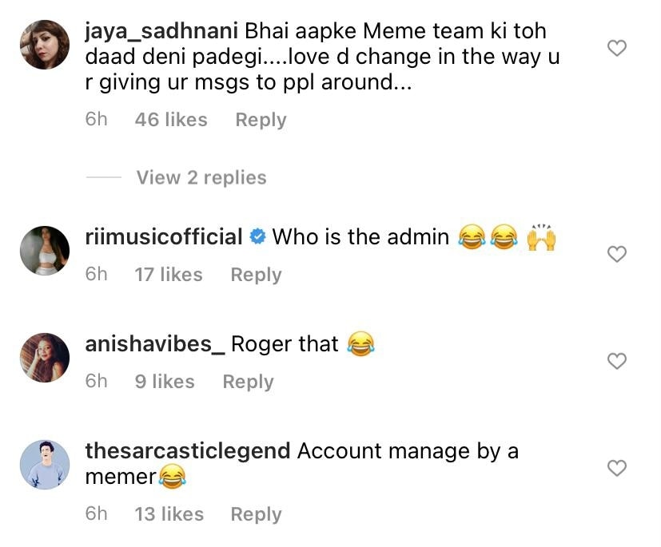661x547 pixels.
Task: Reply to anishavibes_'s comment
Action: (x=248, y=382)
